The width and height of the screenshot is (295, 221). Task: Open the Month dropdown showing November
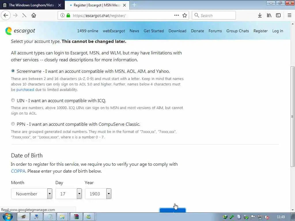(32, 194)
